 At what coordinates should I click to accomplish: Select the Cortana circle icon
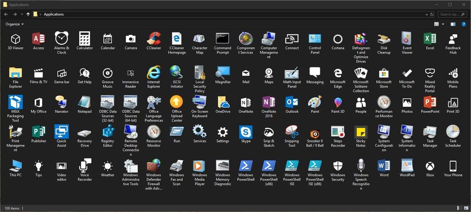click(338, 39)
